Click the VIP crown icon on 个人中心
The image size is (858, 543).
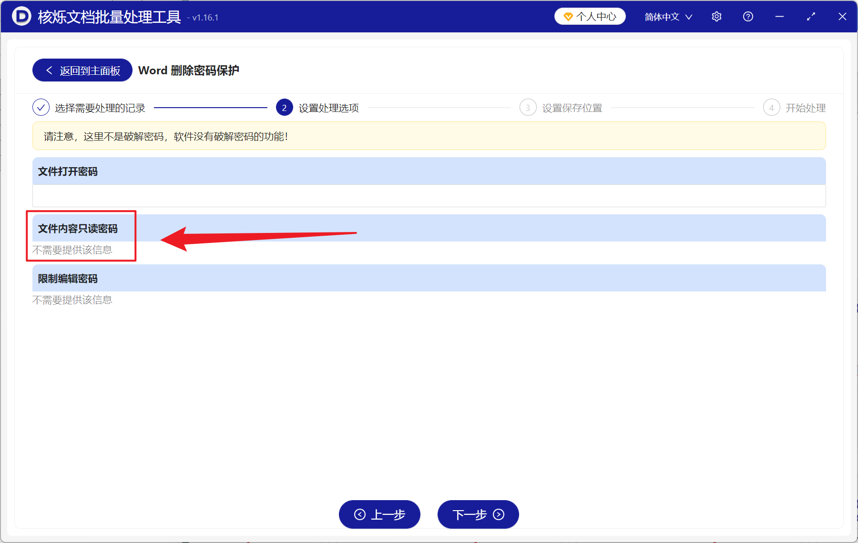click(568, 16)
